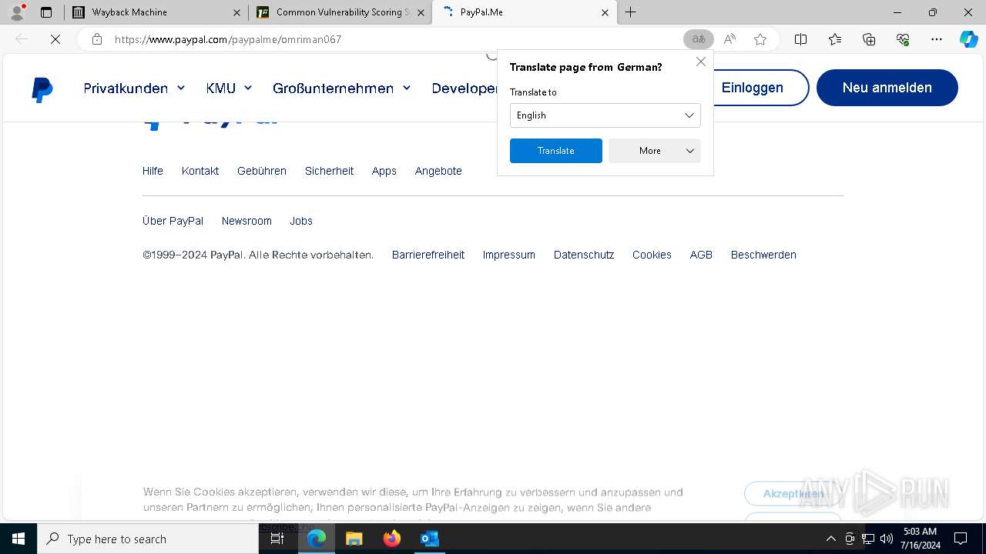Stop loading the page
The width and height of the screenshot is (986, 554).
tap(55, 39)
